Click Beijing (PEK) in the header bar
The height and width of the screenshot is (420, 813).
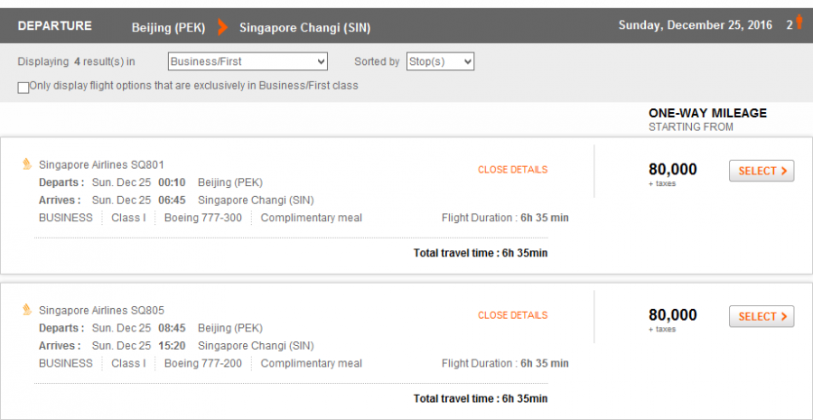pos(168,27)
